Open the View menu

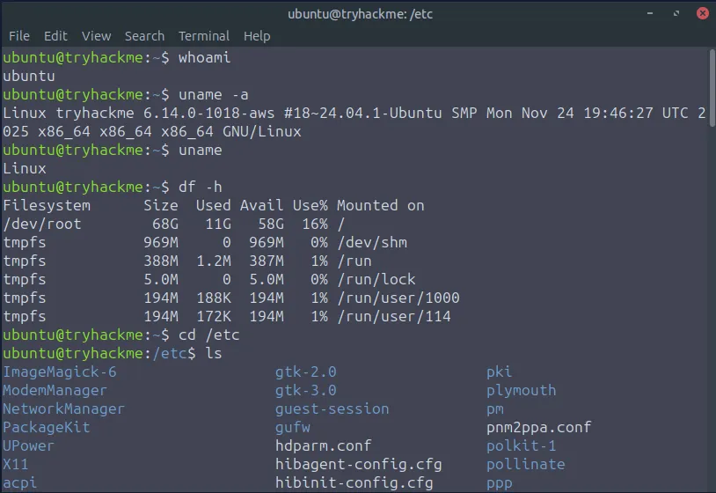(96, 36)
